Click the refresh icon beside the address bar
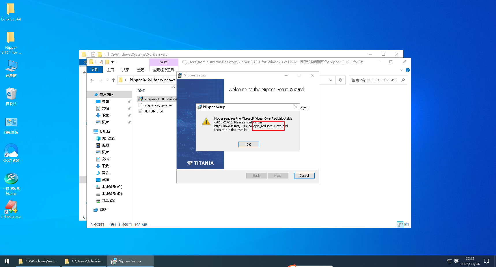496x267 pixels. tap(341, 80)
